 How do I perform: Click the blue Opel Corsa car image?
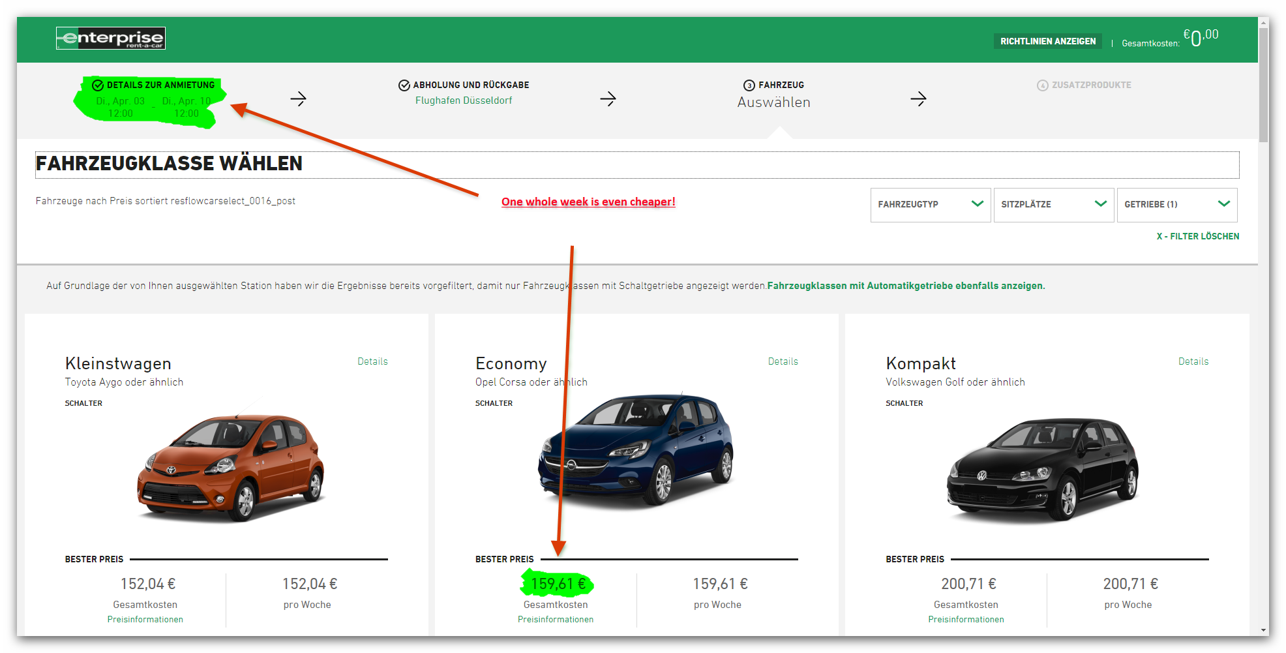(x=637, y=449)
